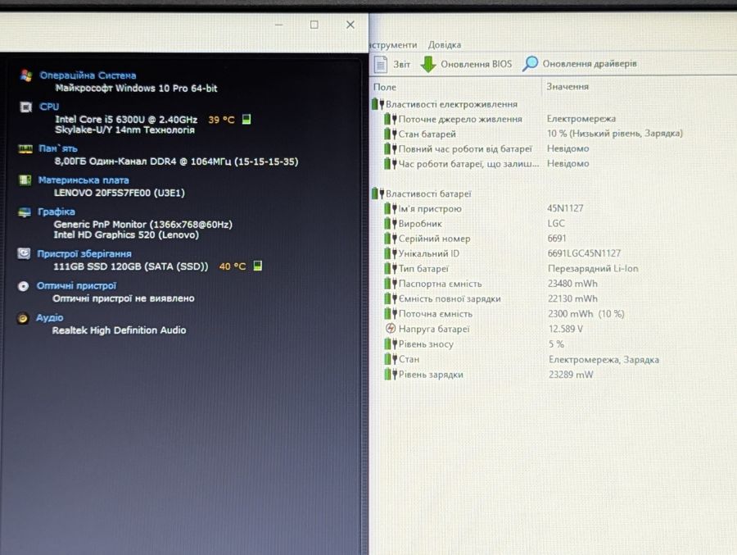Open the Операційна Система section link

(x=88, y=75)
